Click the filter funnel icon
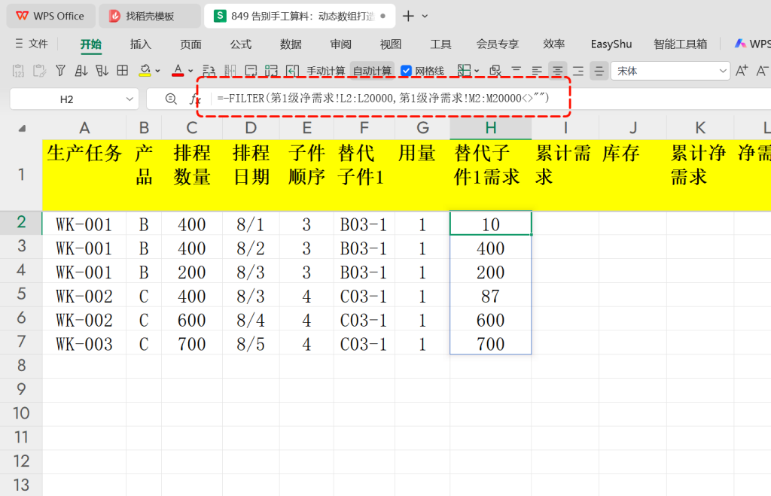 click(60, 71)
